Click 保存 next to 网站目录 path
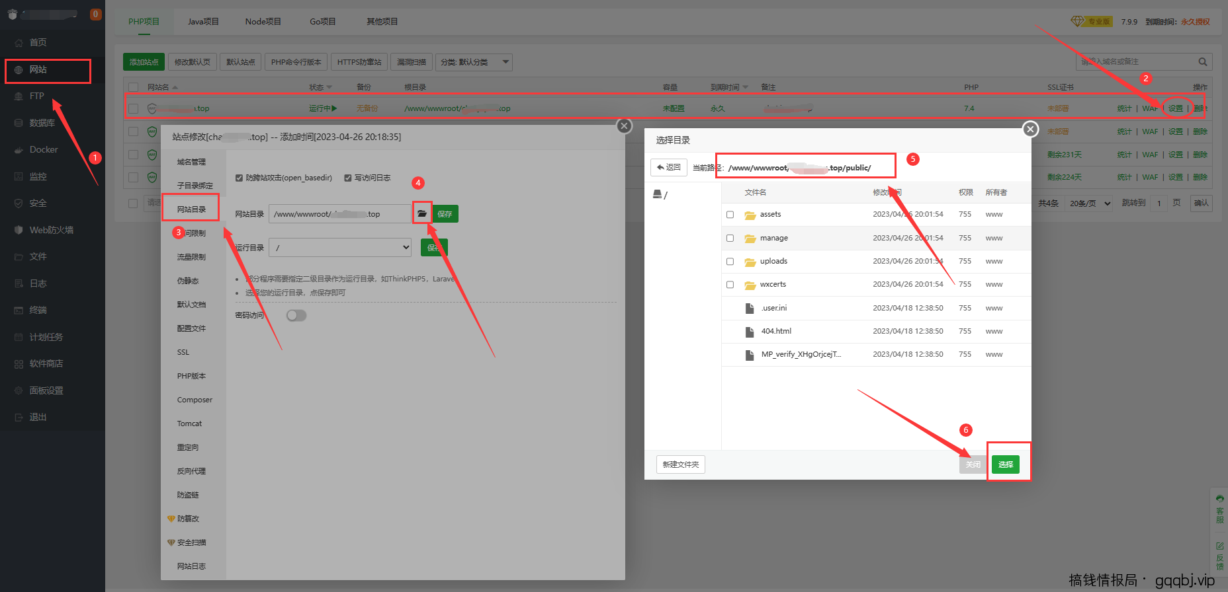 pyautogui.click(x=445, y=214)
